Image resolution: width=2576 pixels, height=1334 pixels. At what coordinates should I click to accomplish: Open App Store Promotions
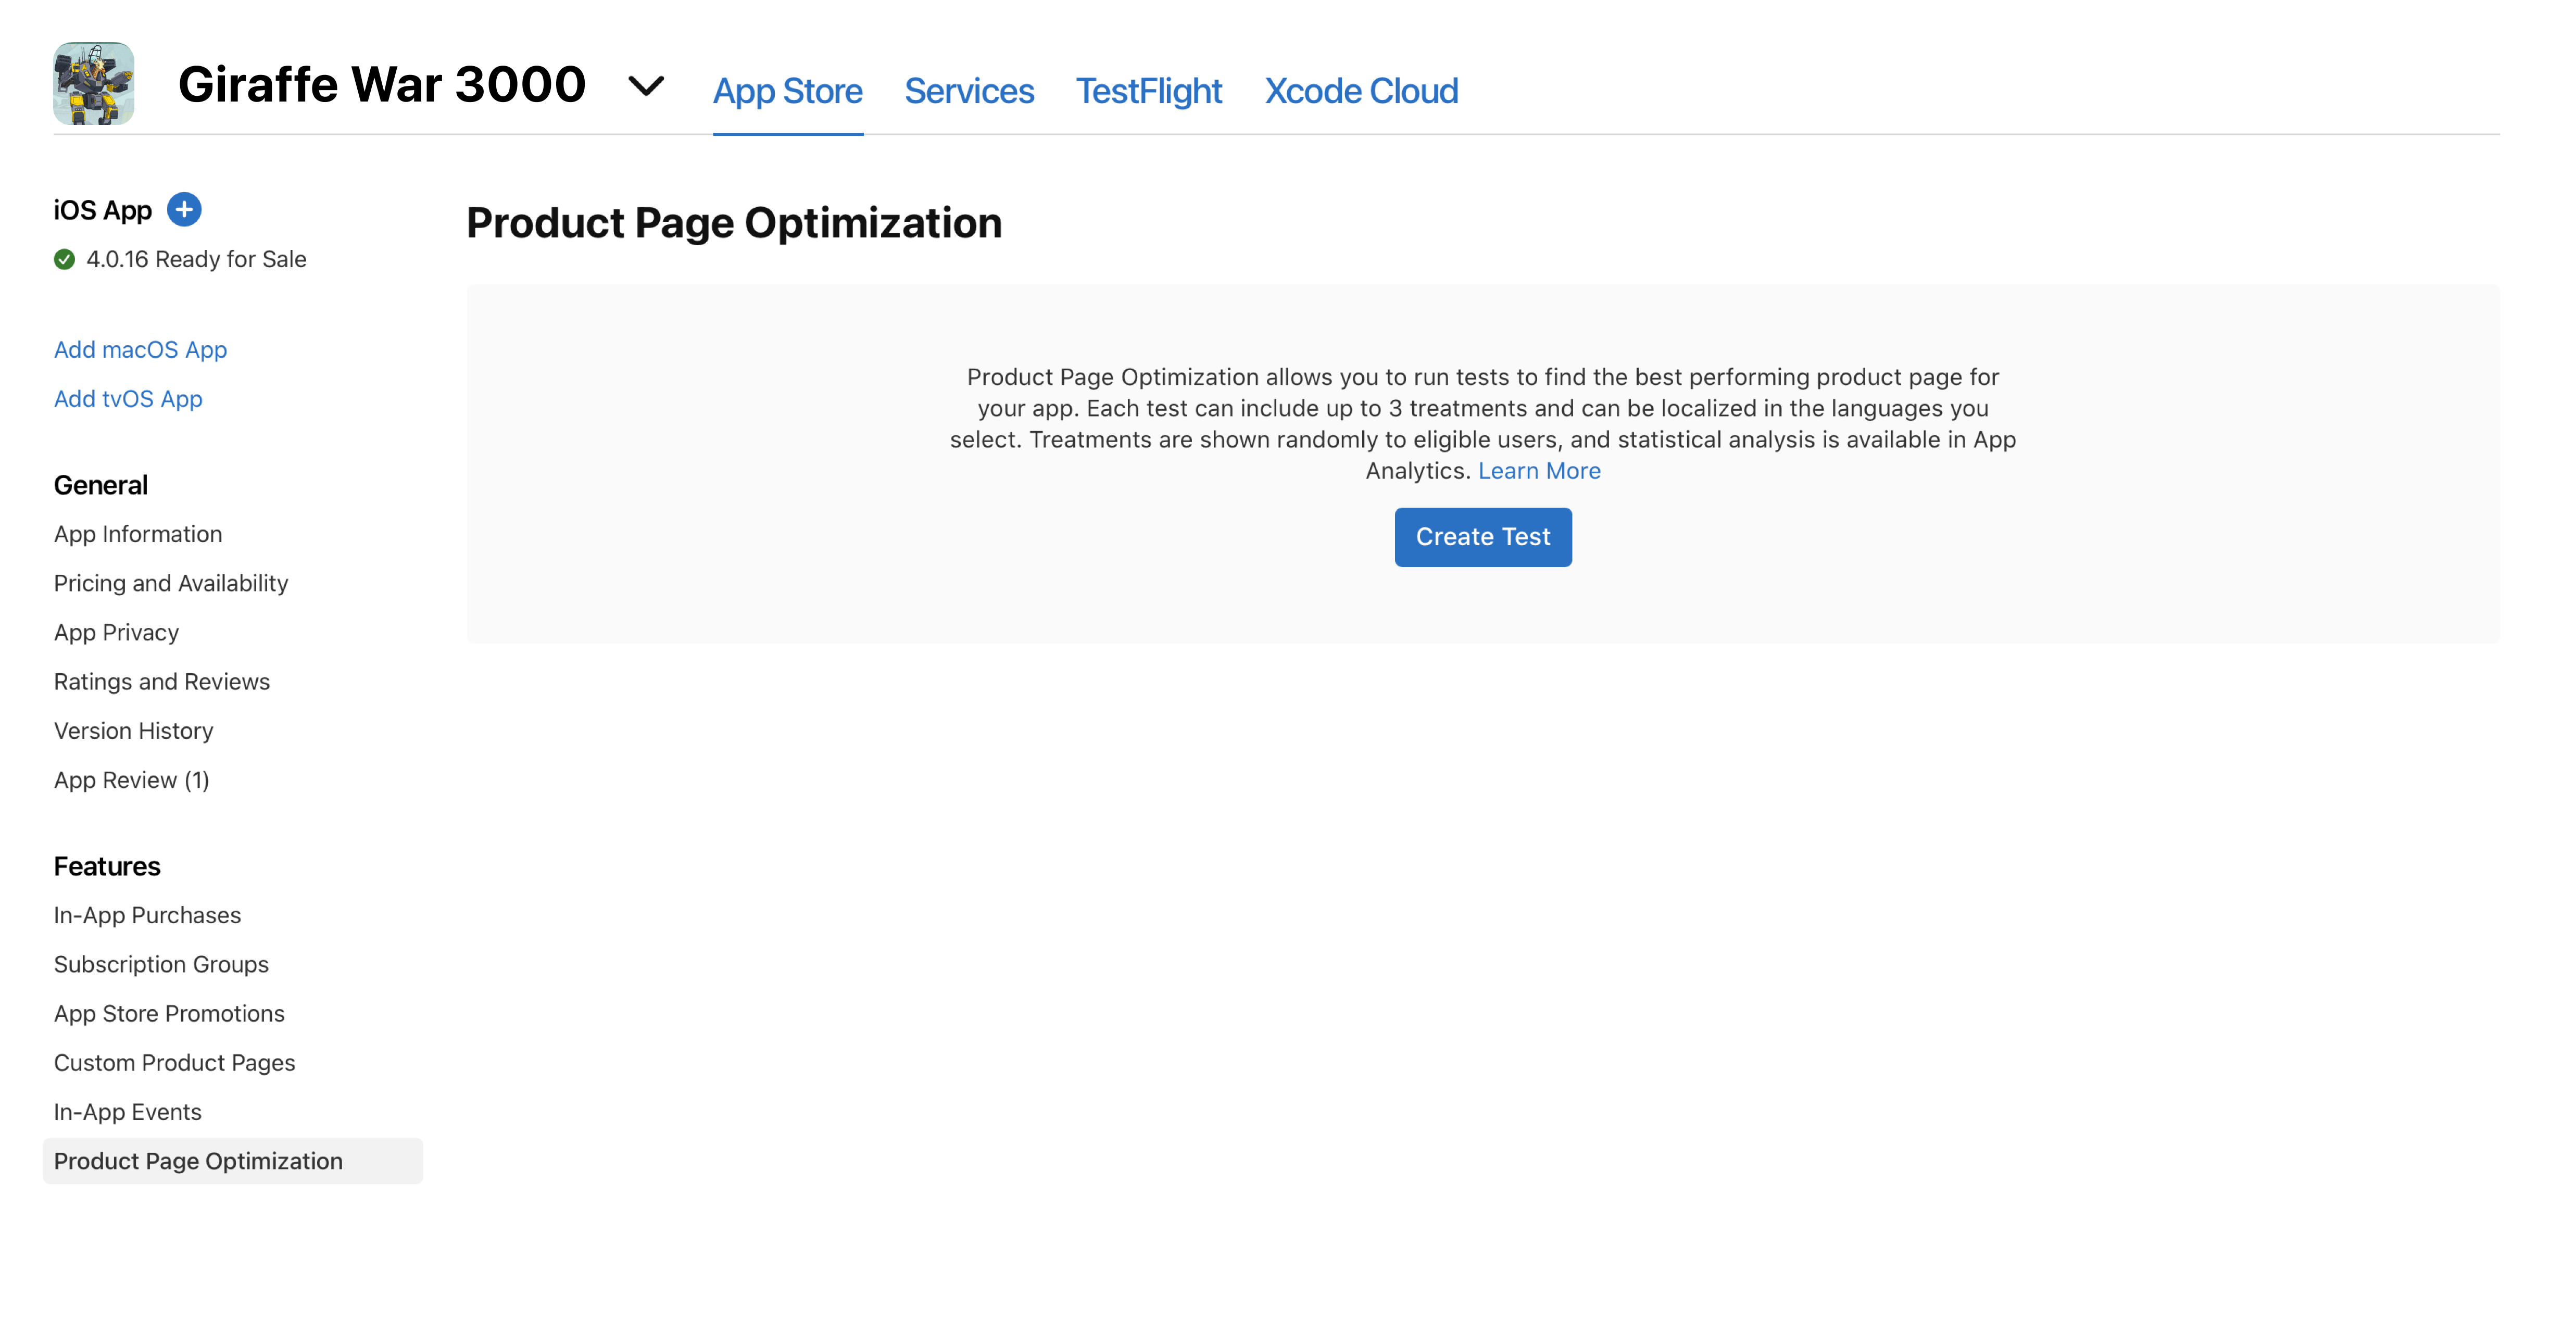(169, 1013)
